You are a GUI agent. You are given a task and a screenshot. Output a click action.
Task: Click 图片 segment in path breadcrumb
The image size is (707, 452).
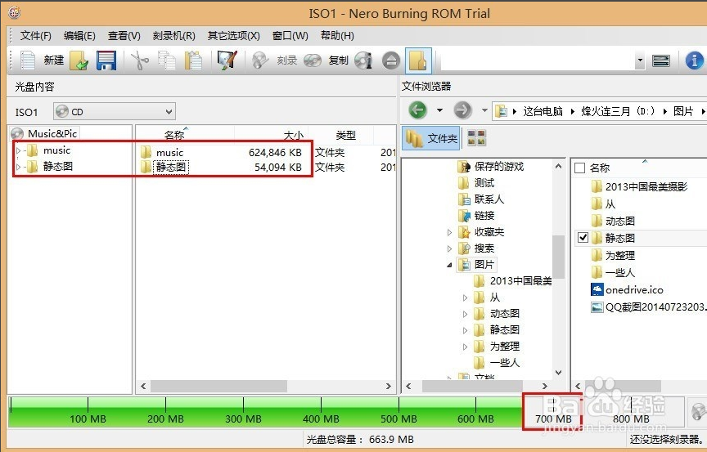coord(683,111)
